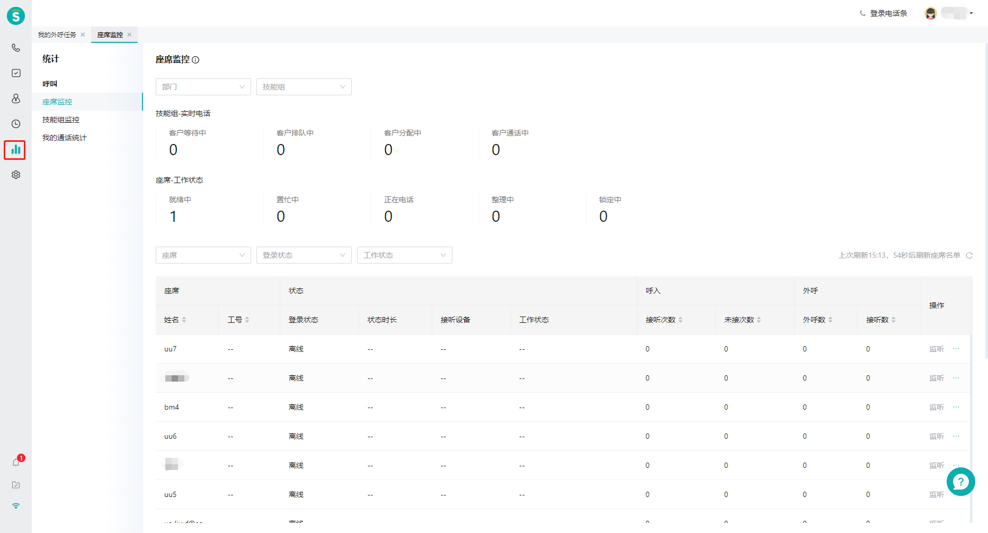The image size is (988, 533).
Task: Switch to 座席监控 tab
Action: coord(110,35)
